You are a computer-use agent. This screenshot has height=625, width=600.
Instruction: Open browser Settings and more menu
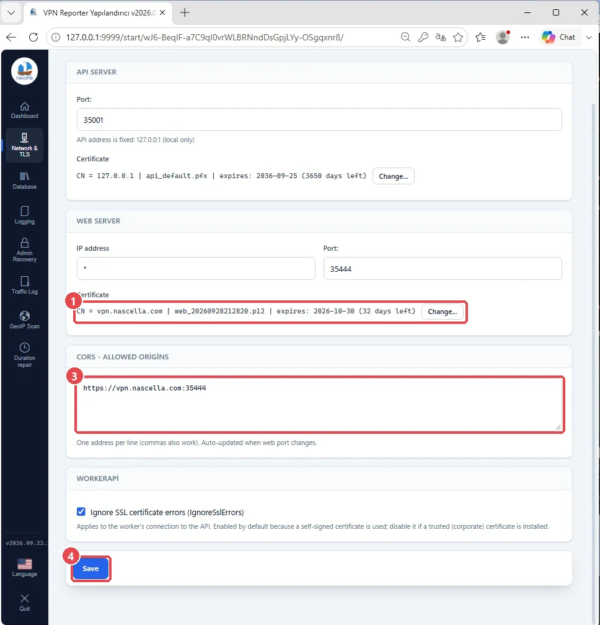coord(525,37)
